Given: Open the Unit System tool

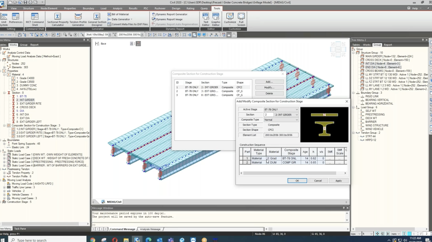Looking at the screenshot, I should (x=4, y=19).
